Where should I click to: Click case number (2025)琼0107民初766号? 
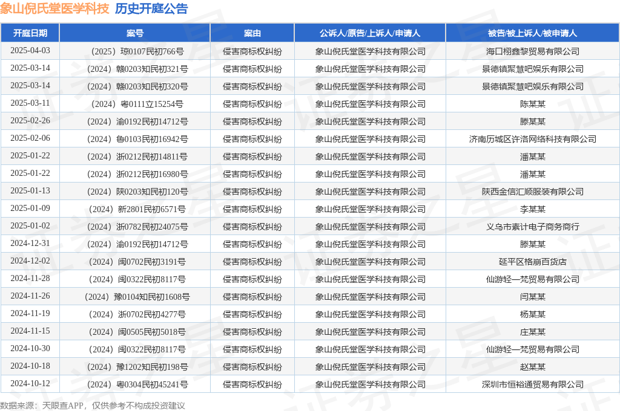[x=137, y=51]
